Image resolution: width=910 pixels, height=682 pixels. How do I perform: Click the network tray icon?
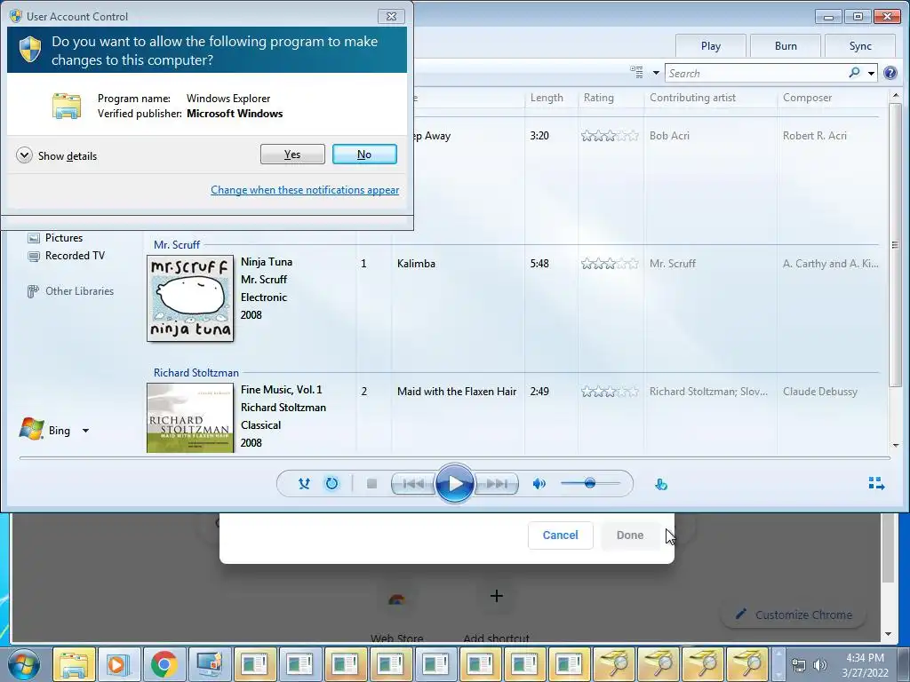coord(799,664)
